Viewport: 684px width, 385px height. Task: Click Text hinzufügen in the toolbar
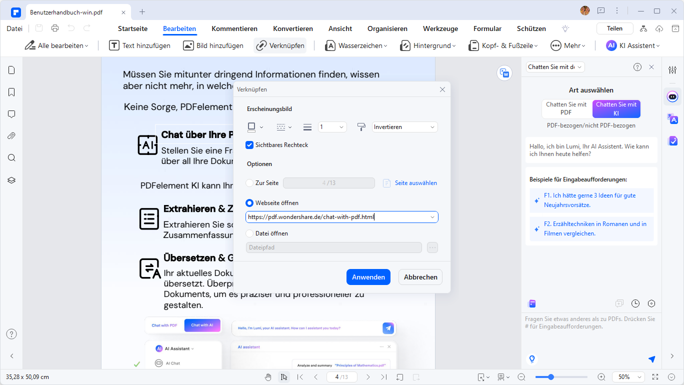pos(140,45)
